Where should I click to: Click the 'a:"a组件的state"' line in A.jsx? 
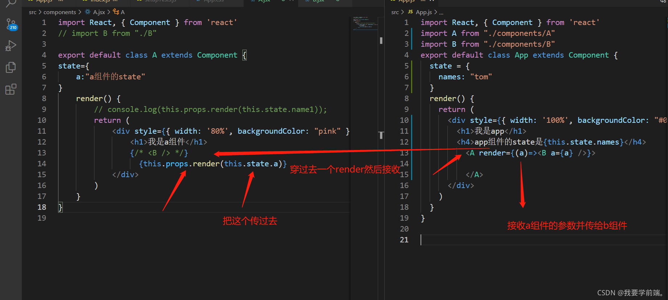pos(110,77)
